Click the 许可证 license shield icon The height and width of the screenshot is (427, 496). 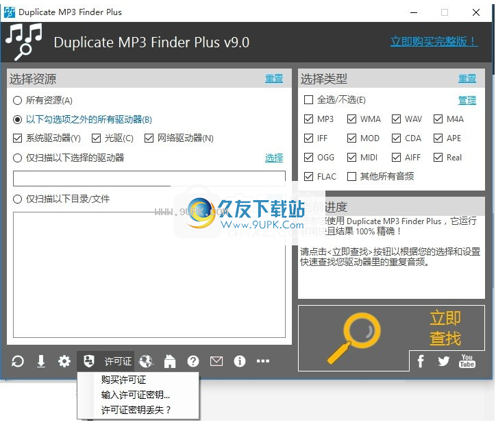tap(89, 361)
